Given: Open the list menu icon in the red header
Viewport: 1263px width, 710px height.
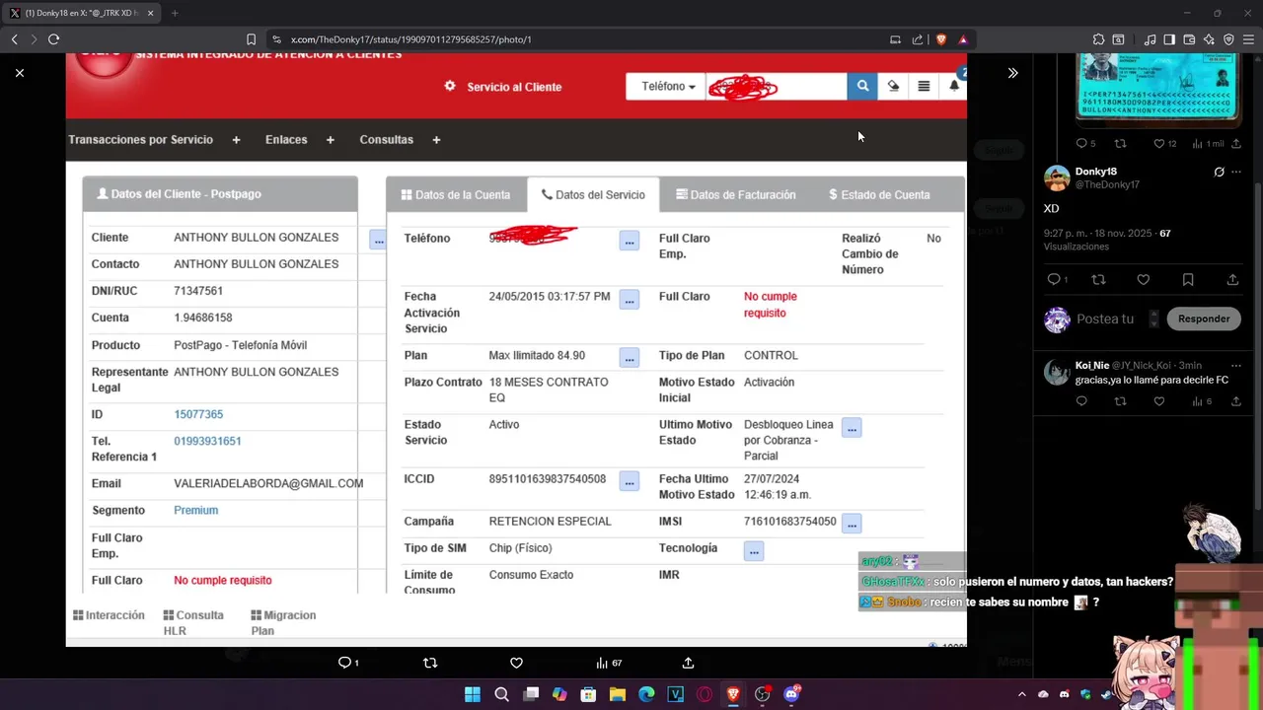Looking at the screenshot, I should click(924, 87).
